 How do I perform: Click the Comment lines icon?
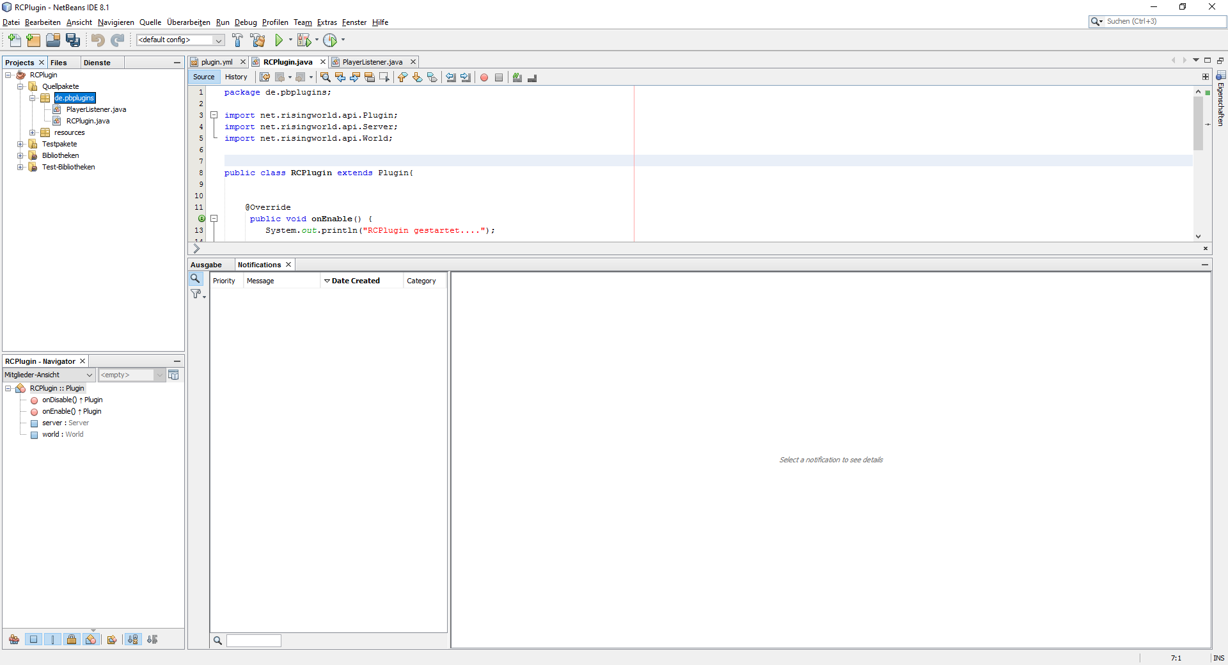[517, 77]
